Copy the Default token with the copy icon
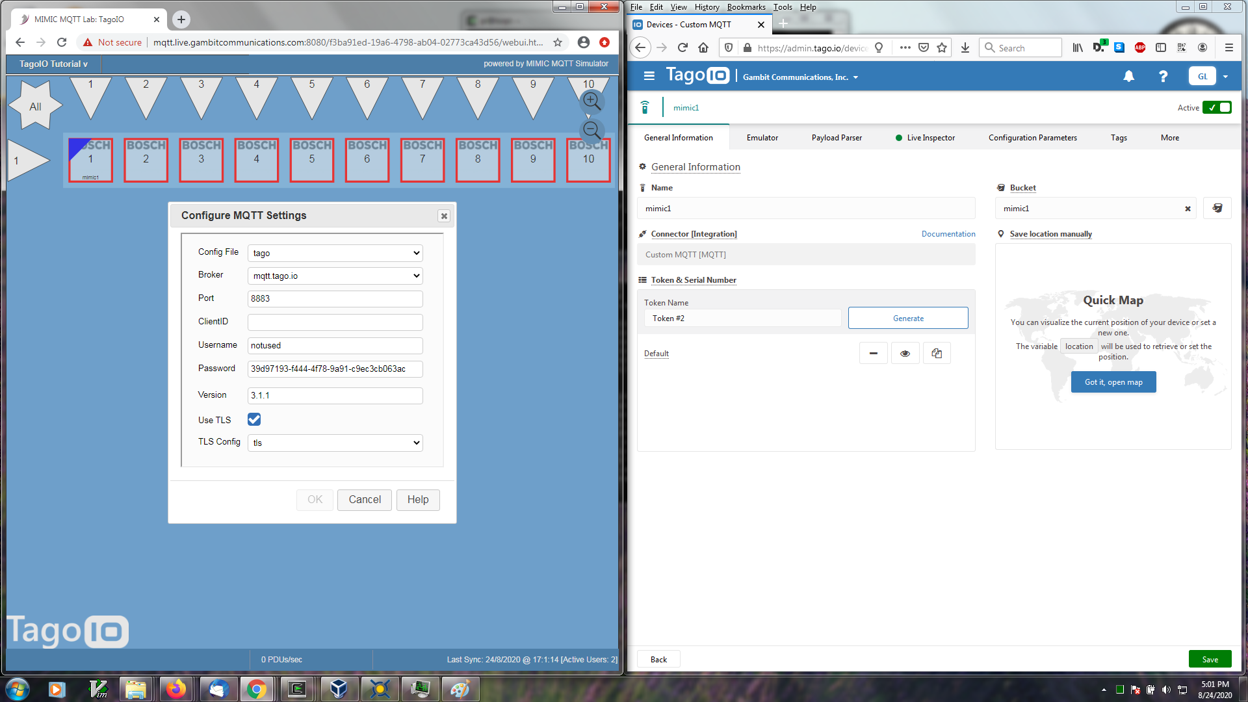The image size is (1248, 702). (937, 353)
